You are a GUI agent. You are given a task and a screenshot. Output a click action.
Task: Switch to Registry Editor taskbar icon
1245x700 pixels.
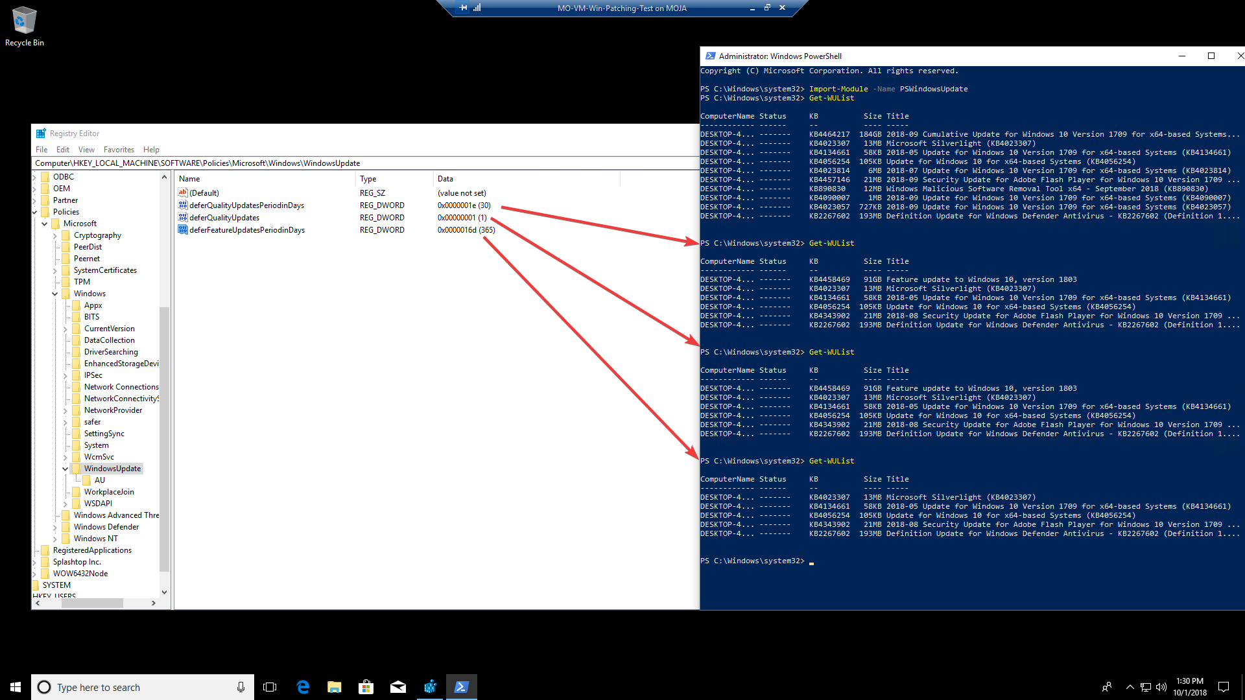pyautogui.click(x=430, y=687)
